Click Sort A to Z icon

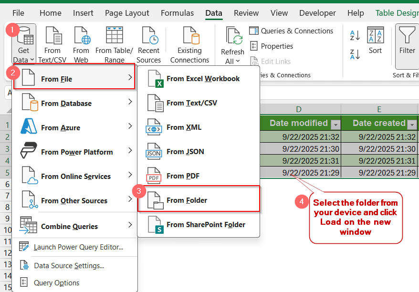click(355, 35)
